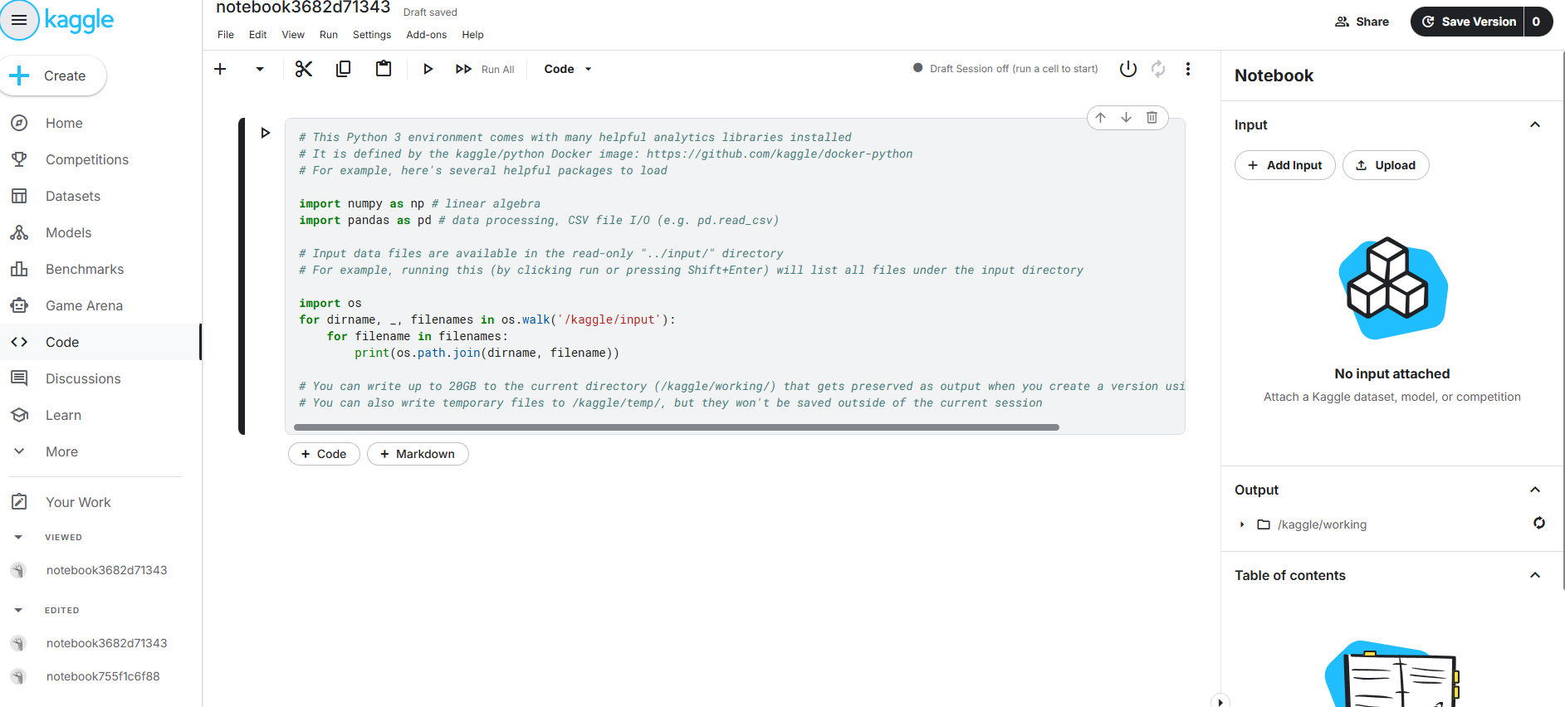
Task: Open the Code cell type dropdown
Action: [x=568, y=69]
